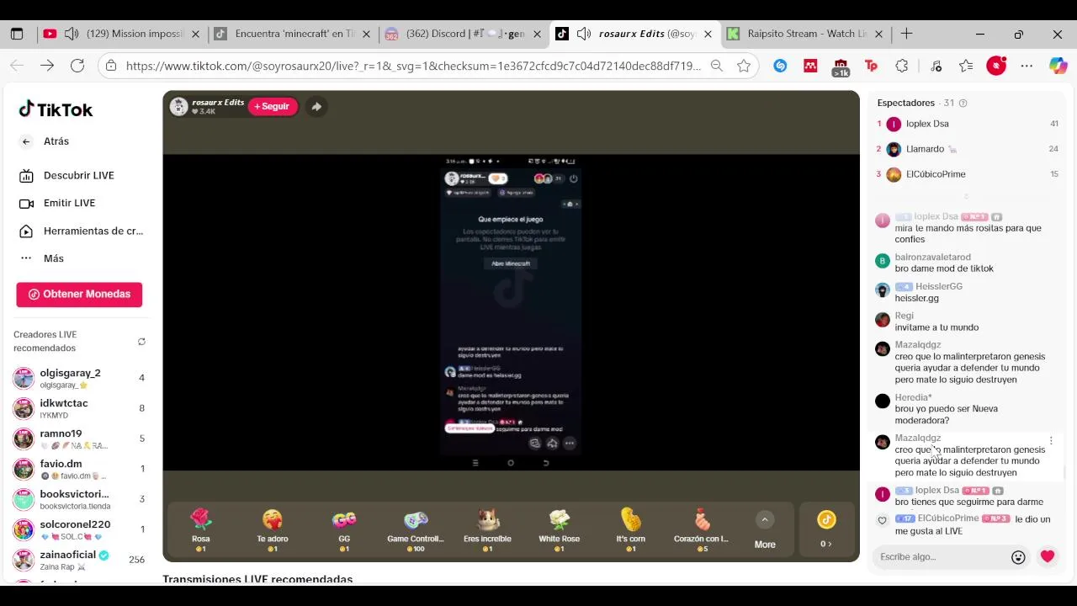This screenshot has height=606, width=1077.
Task: Go back in browser
Action: point(17,66)
